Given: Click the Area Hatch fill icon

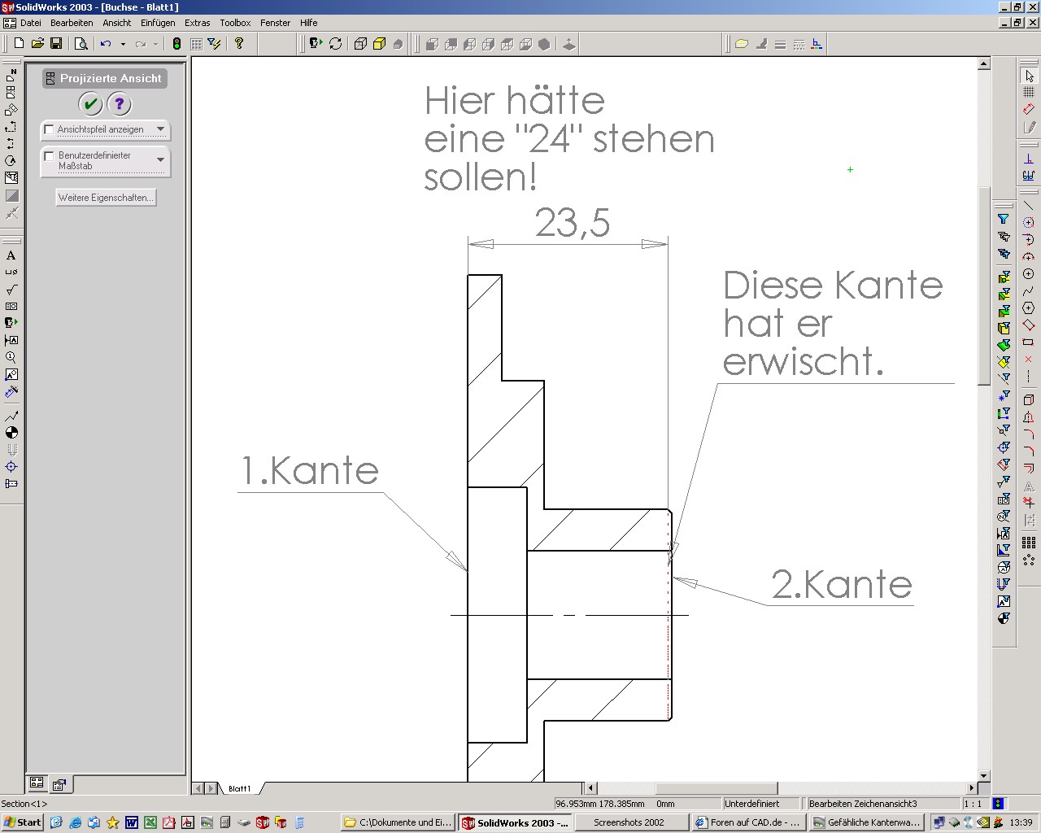Looking at the screenshot, I should click(x=11, y=195).
